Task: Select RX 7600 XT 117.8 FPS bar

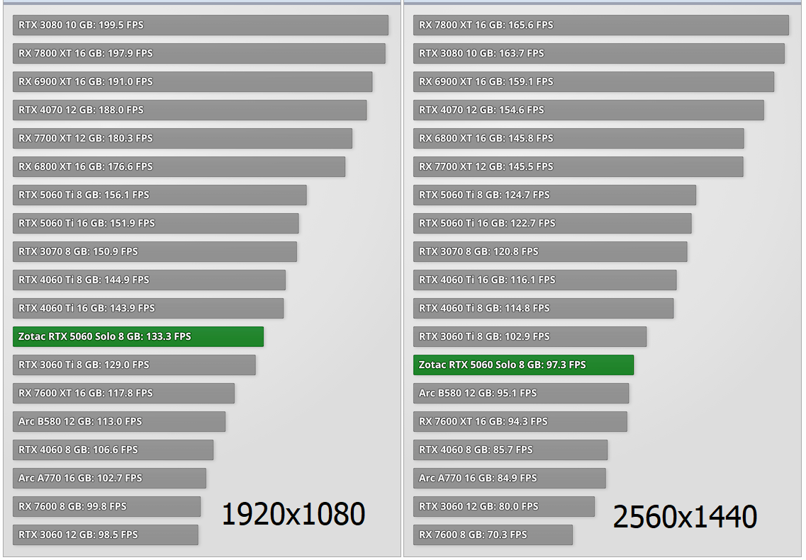Action: click(x=123, y=393)
